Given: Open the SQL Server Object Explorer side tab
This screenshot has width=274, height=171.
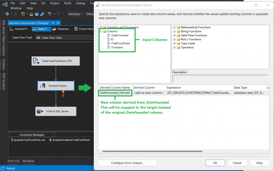Looking at the screenshot, I should pyautogui.click(x=4, y=38).
